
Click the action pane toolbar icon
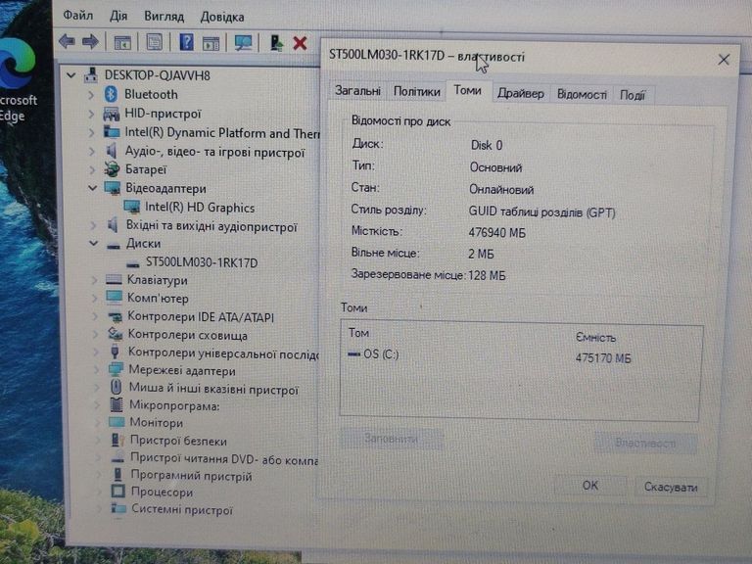211,43
